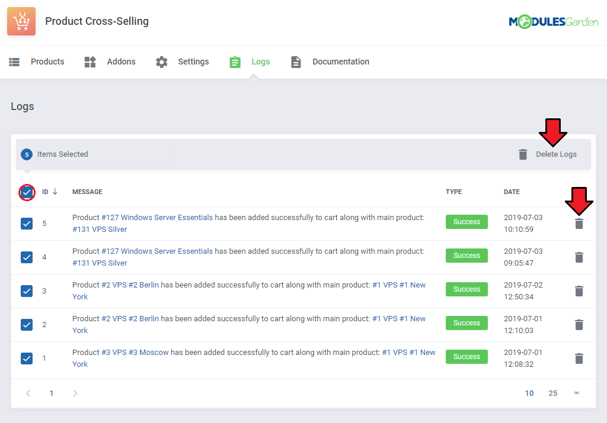The image size is (607, 423).
Task: Click the Logs clipboard icon
Action: point(235,62)
